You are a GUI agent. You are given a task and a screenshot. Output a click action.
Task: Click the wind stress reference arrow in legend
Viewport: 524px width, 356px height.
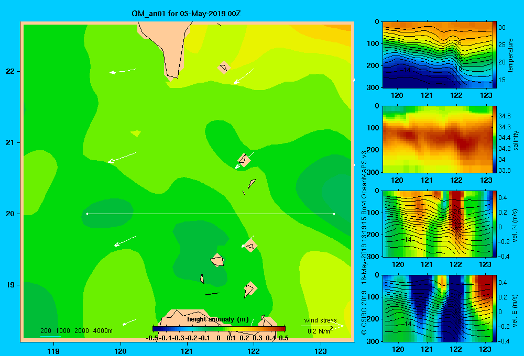(x=322, y=326)
